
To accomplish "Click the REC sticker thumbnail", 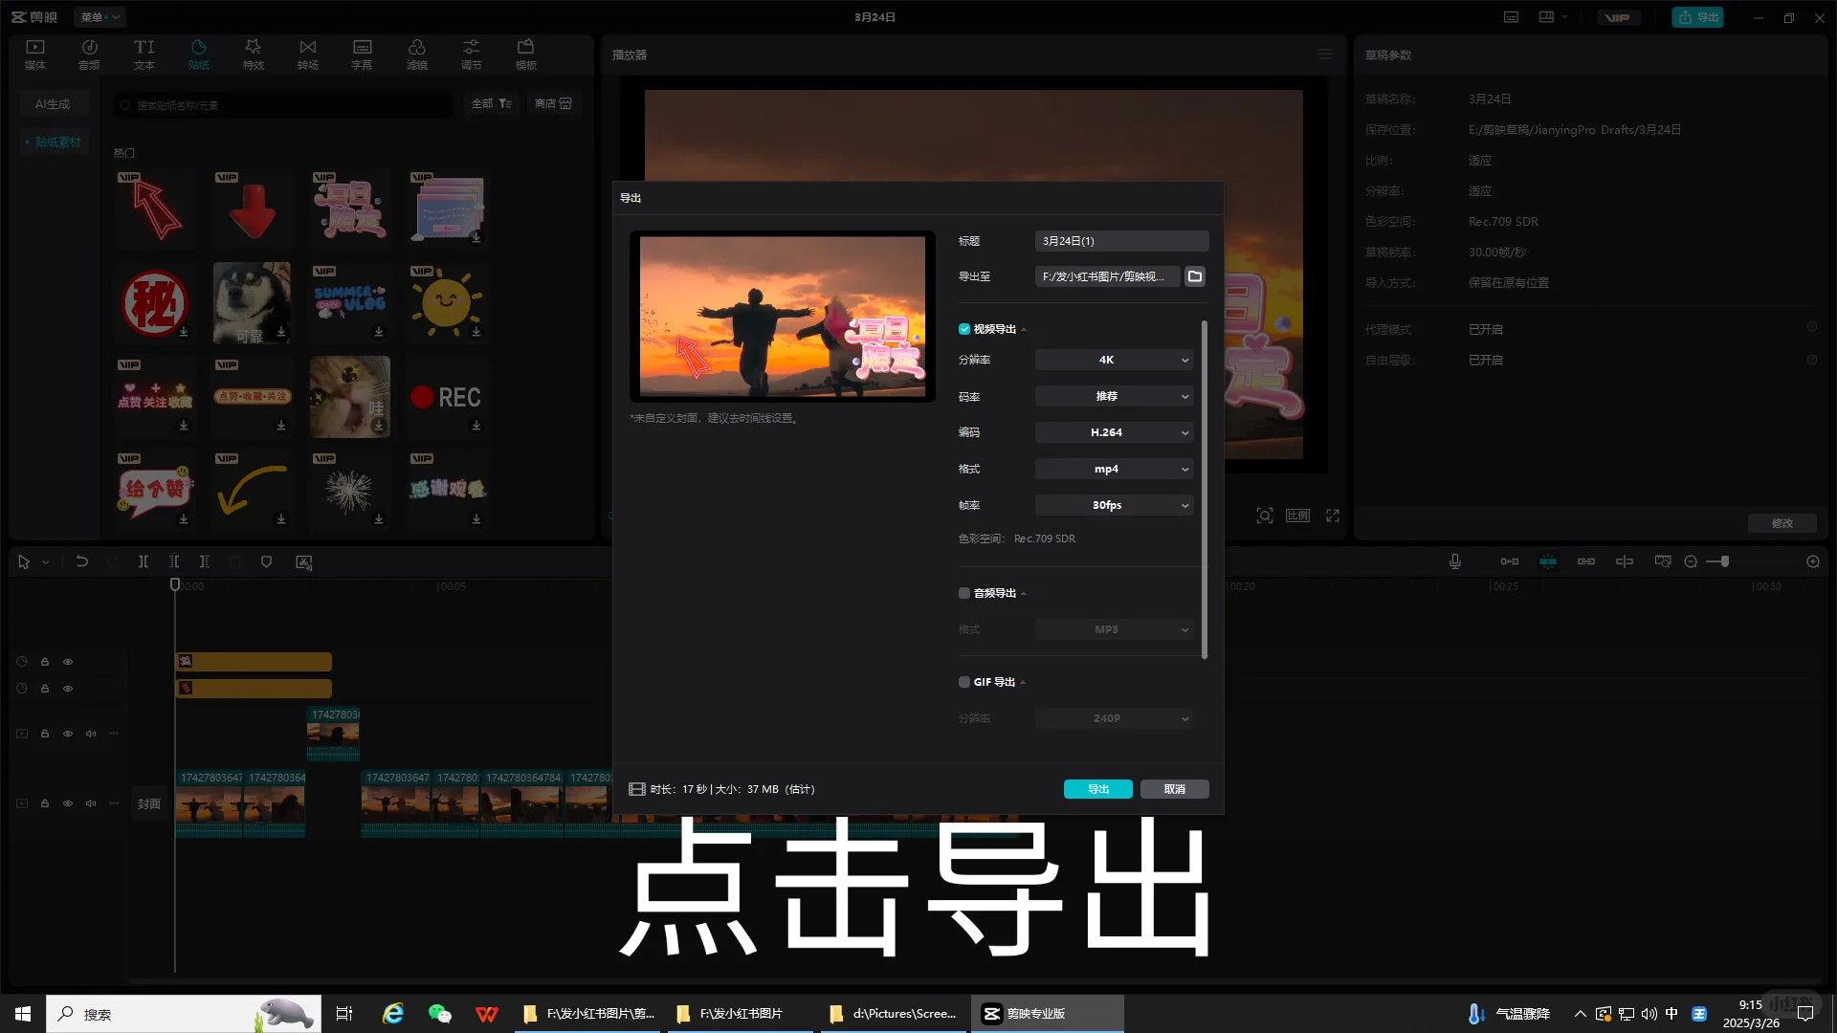I will (x=446, y=397).
